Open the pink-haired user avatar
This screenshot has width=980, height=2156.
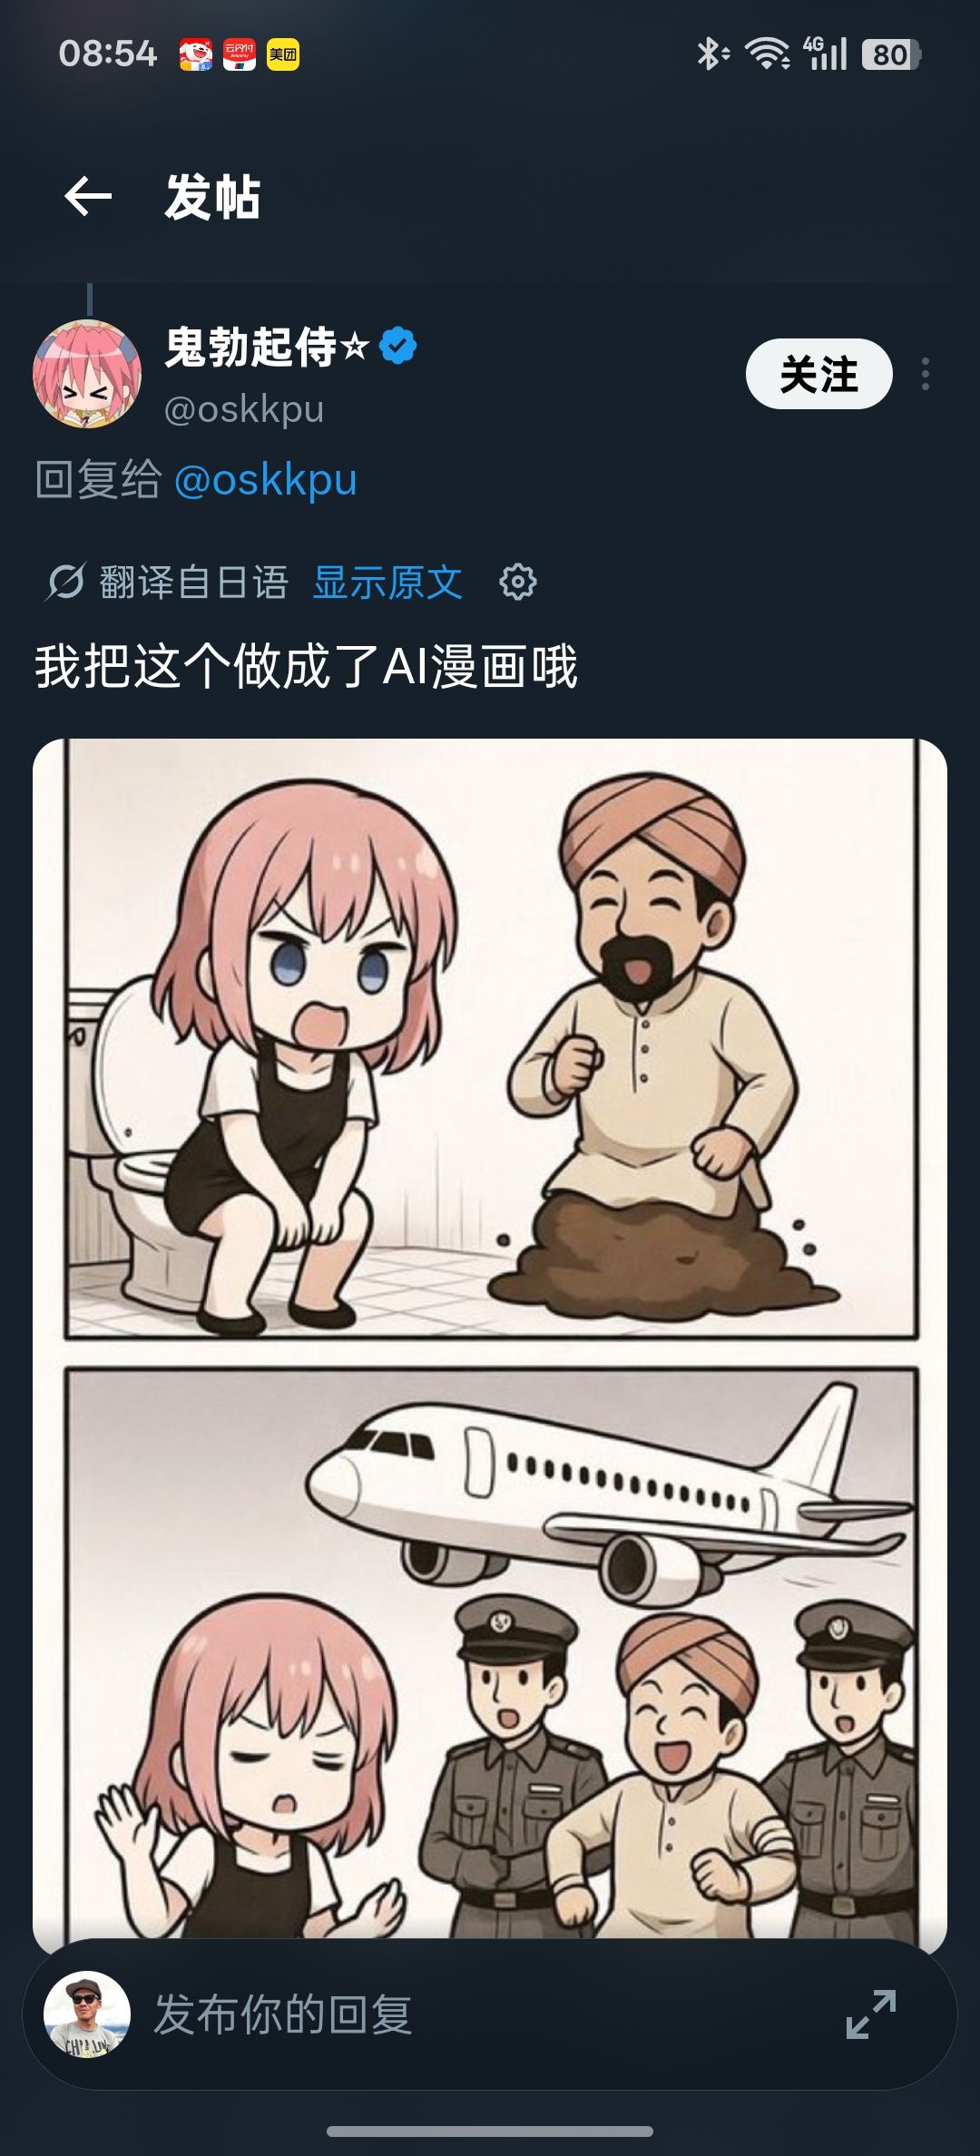[87, 374]
